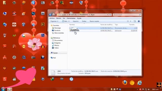The height and width of the screenshot is (91, 162).
Task: Refresh the folder view button
Action: tap(110, 15)
